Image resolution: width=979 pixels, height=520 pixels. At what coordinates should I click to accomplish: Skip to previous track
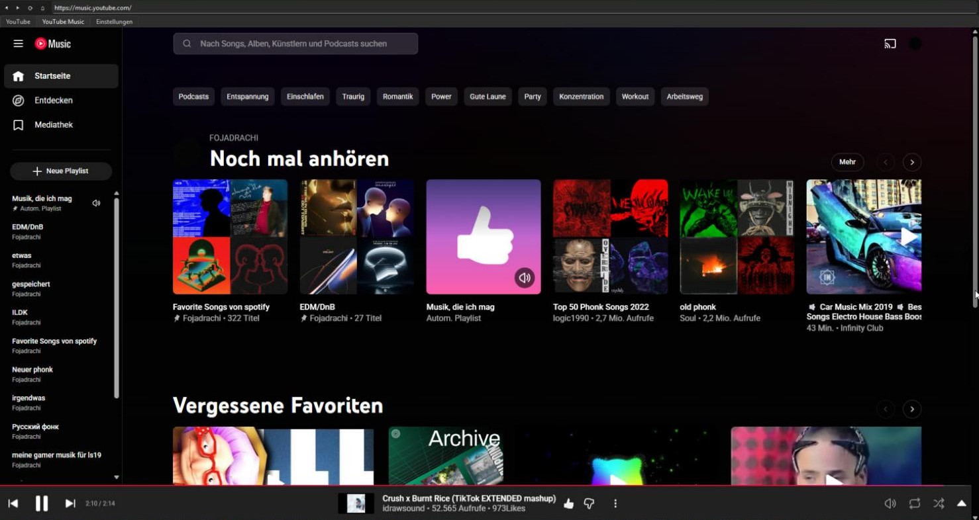click(13, 503)
